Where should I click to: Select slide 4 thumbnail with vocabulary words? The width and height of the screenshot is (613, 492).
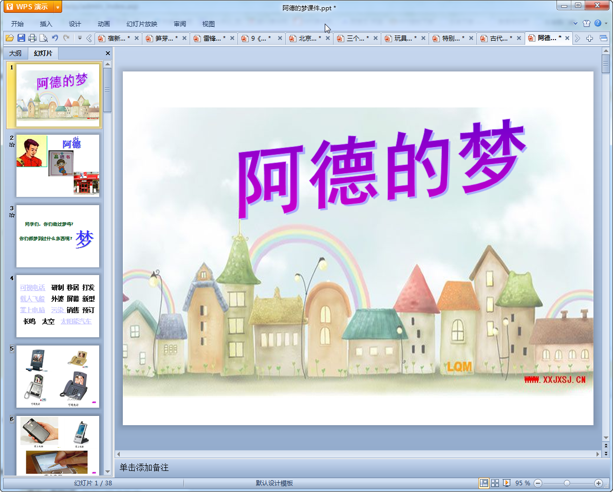pos(58,306)
